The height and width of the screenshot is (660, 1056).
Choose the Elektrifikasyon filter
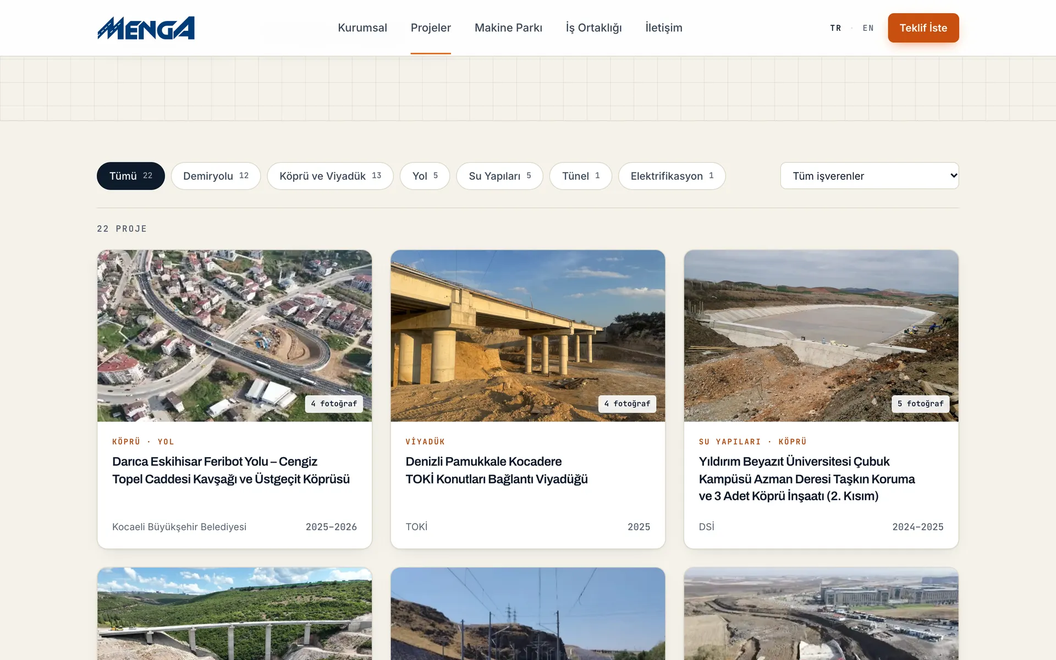pos(672,176)
